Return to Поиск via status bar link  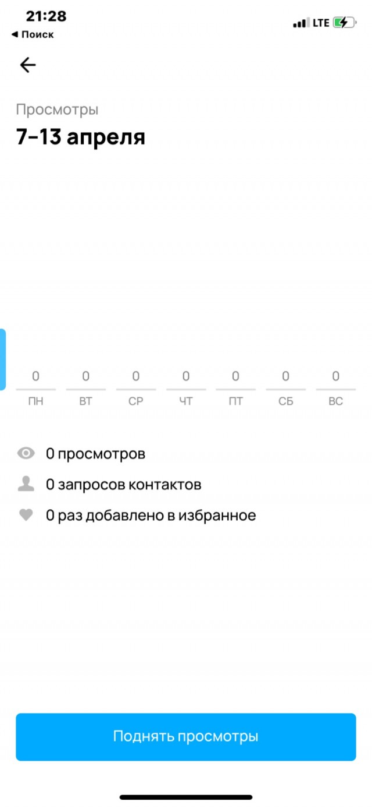pos(33,34)
